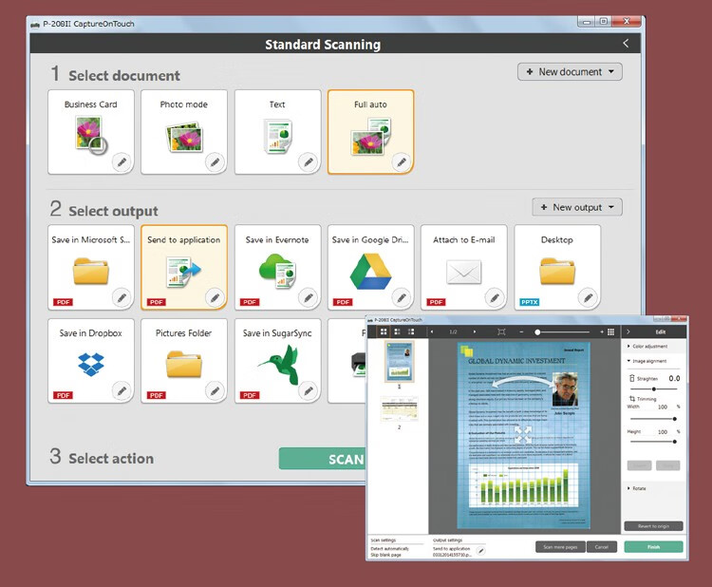Click the pencil icon on Photo mode
This screenshot has width=712, height=587.
coord(215,162)
